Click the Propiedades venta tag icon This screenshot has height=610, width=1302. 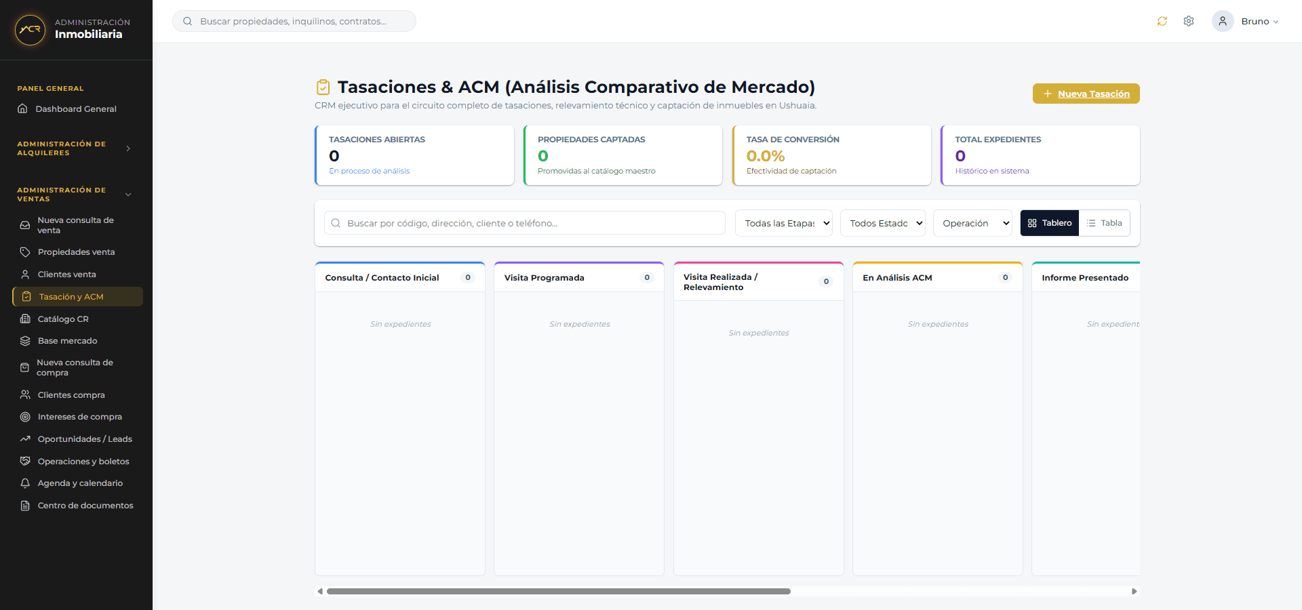coord(25,252)
